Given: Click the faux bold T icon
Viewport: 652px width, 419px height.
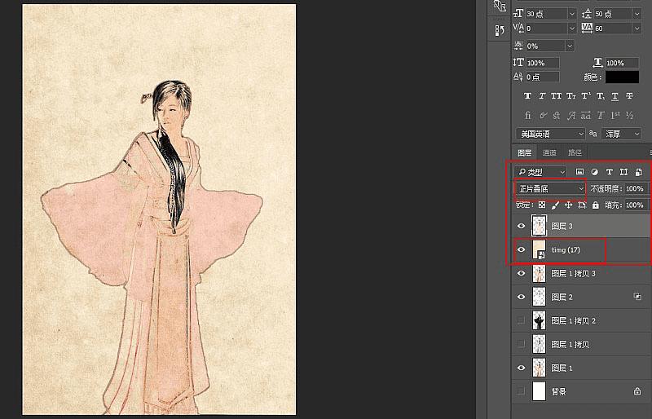Looking at the screenshot, I should coord(527,96).
